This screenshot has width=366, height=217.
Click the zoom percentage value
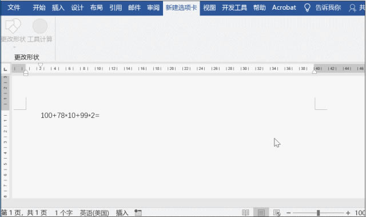[360, 213]
